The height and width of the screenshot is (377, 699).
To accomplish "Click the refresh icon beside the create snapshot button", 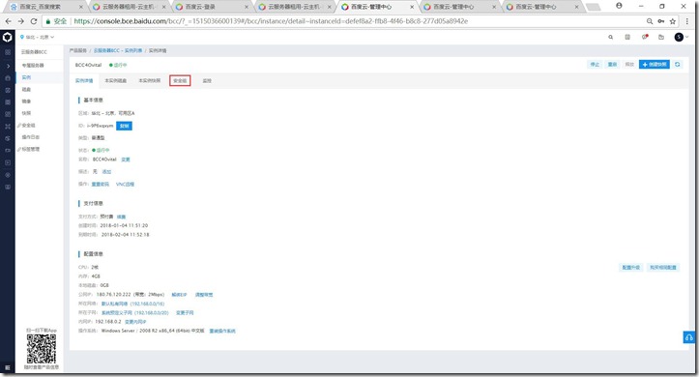I will (x=677, y=65).
